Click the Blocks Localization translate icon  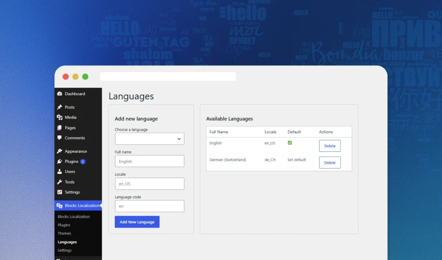[60, 206]
